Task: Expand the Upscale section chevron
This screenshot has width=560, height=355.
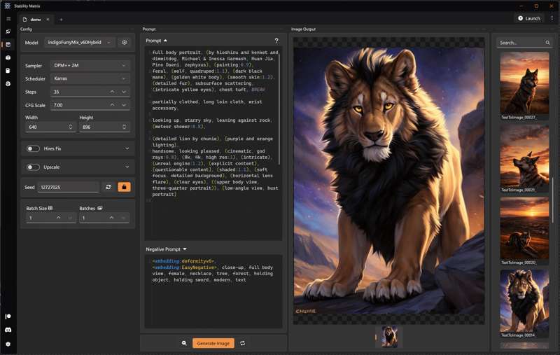Action: (127, 167)
